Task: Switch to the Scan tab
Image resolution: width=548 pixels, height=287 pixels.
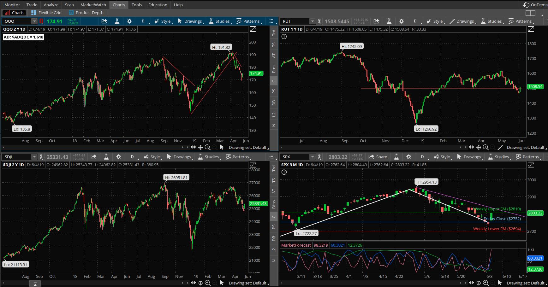Action: pyautogui.click(x=69, y=5)
